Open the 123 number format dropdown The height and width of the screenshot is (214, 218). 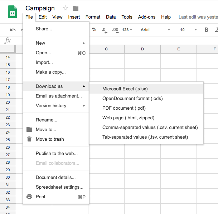coord(127,30)
